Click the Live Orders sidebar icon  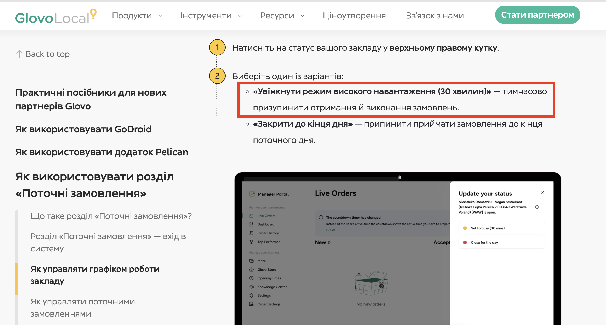tap(251, 216)
